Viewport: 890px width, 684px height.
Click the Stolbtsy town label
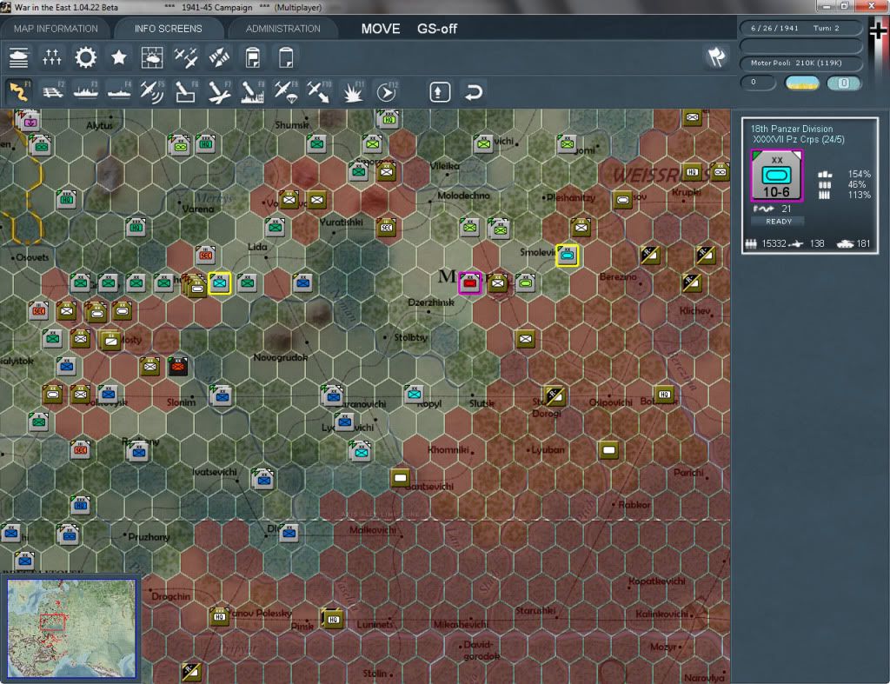tap(411, 337)
